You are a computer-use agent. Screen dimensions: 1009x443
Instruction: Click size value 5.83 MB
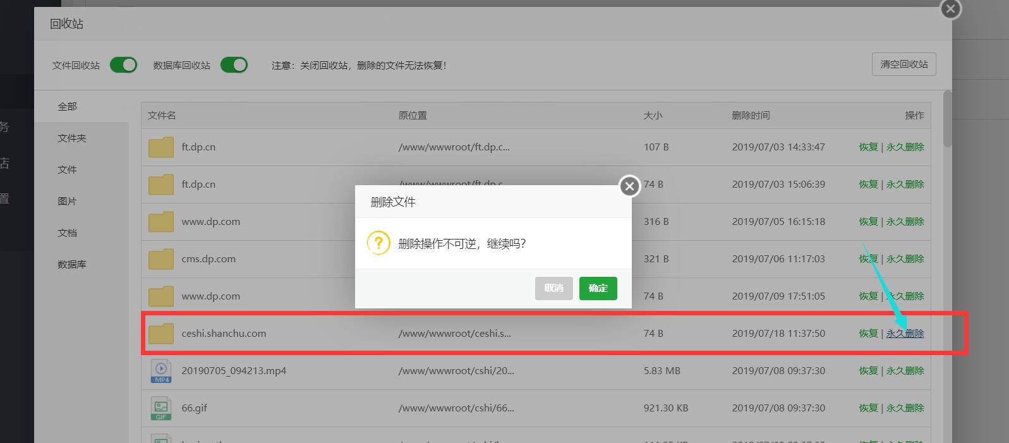tap(662, 370)
